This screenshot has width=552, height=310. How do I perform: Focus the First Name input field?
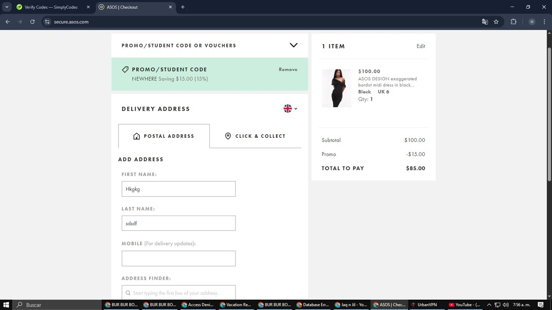pos(178,189)
